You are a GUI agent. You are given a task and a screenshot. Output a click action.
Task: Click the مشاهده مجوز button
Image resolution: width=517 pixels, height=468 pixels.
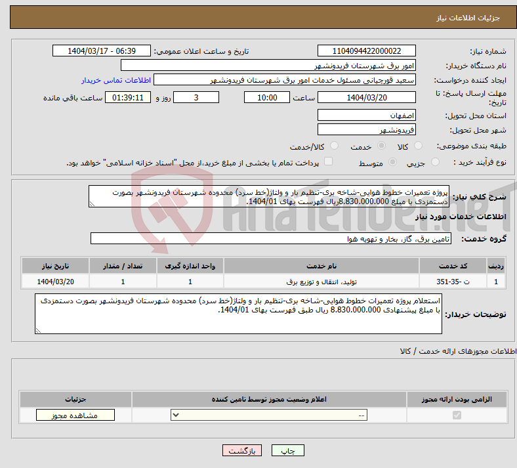tap(75, 415)
